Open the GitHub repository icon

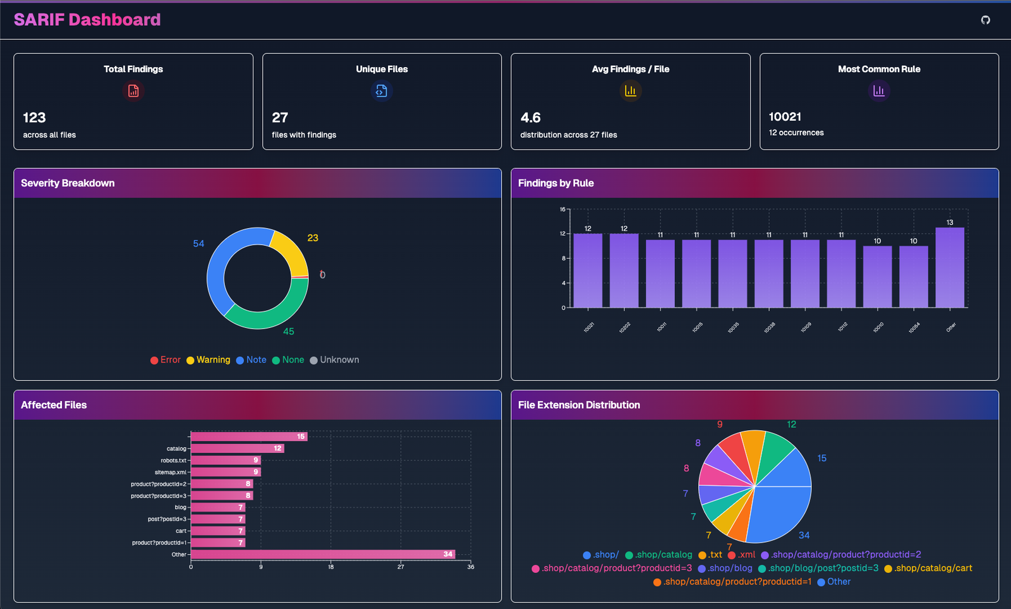[986, 20]
